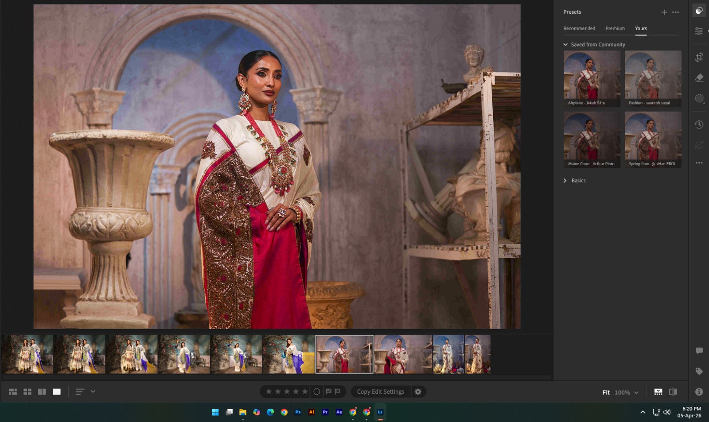Select the Healing eraser tool
The width and height of the screenshot is (709, 422).
point(699,78)
